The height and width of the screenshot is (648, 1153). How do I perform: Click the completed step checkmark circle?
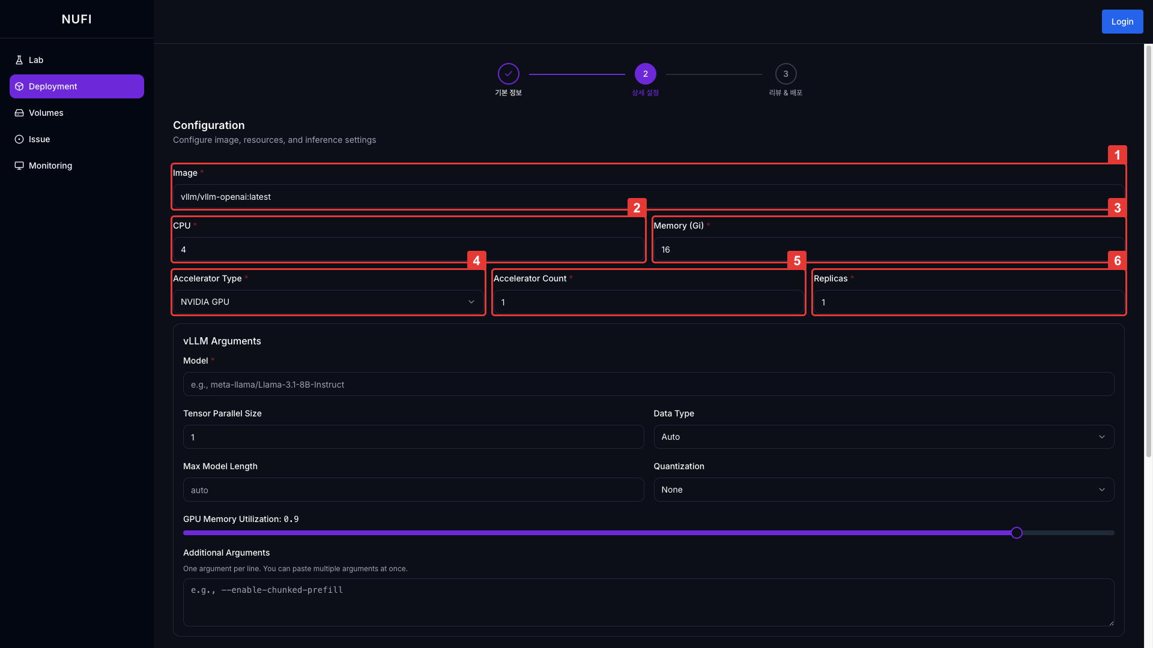tap(508, 74)
